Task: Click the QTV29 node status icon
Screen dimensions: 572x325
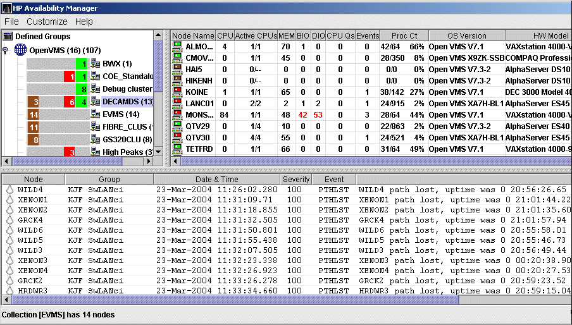Action: pyautogui.click(x=177, y=126)
